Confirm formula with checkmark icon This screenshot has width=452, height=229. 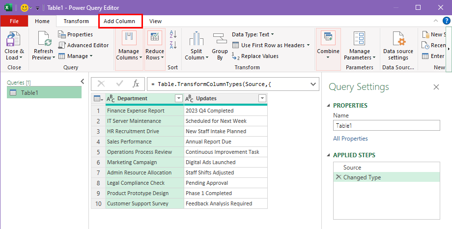pyautogui.click(x=119, y=84)
